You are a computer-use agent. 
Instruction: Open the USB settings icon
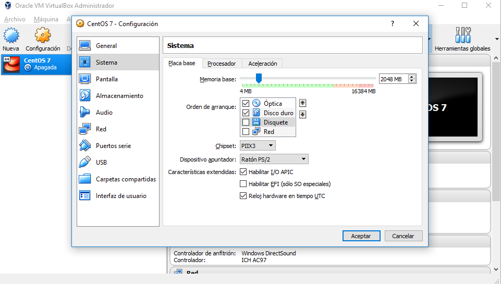(85, 163)
